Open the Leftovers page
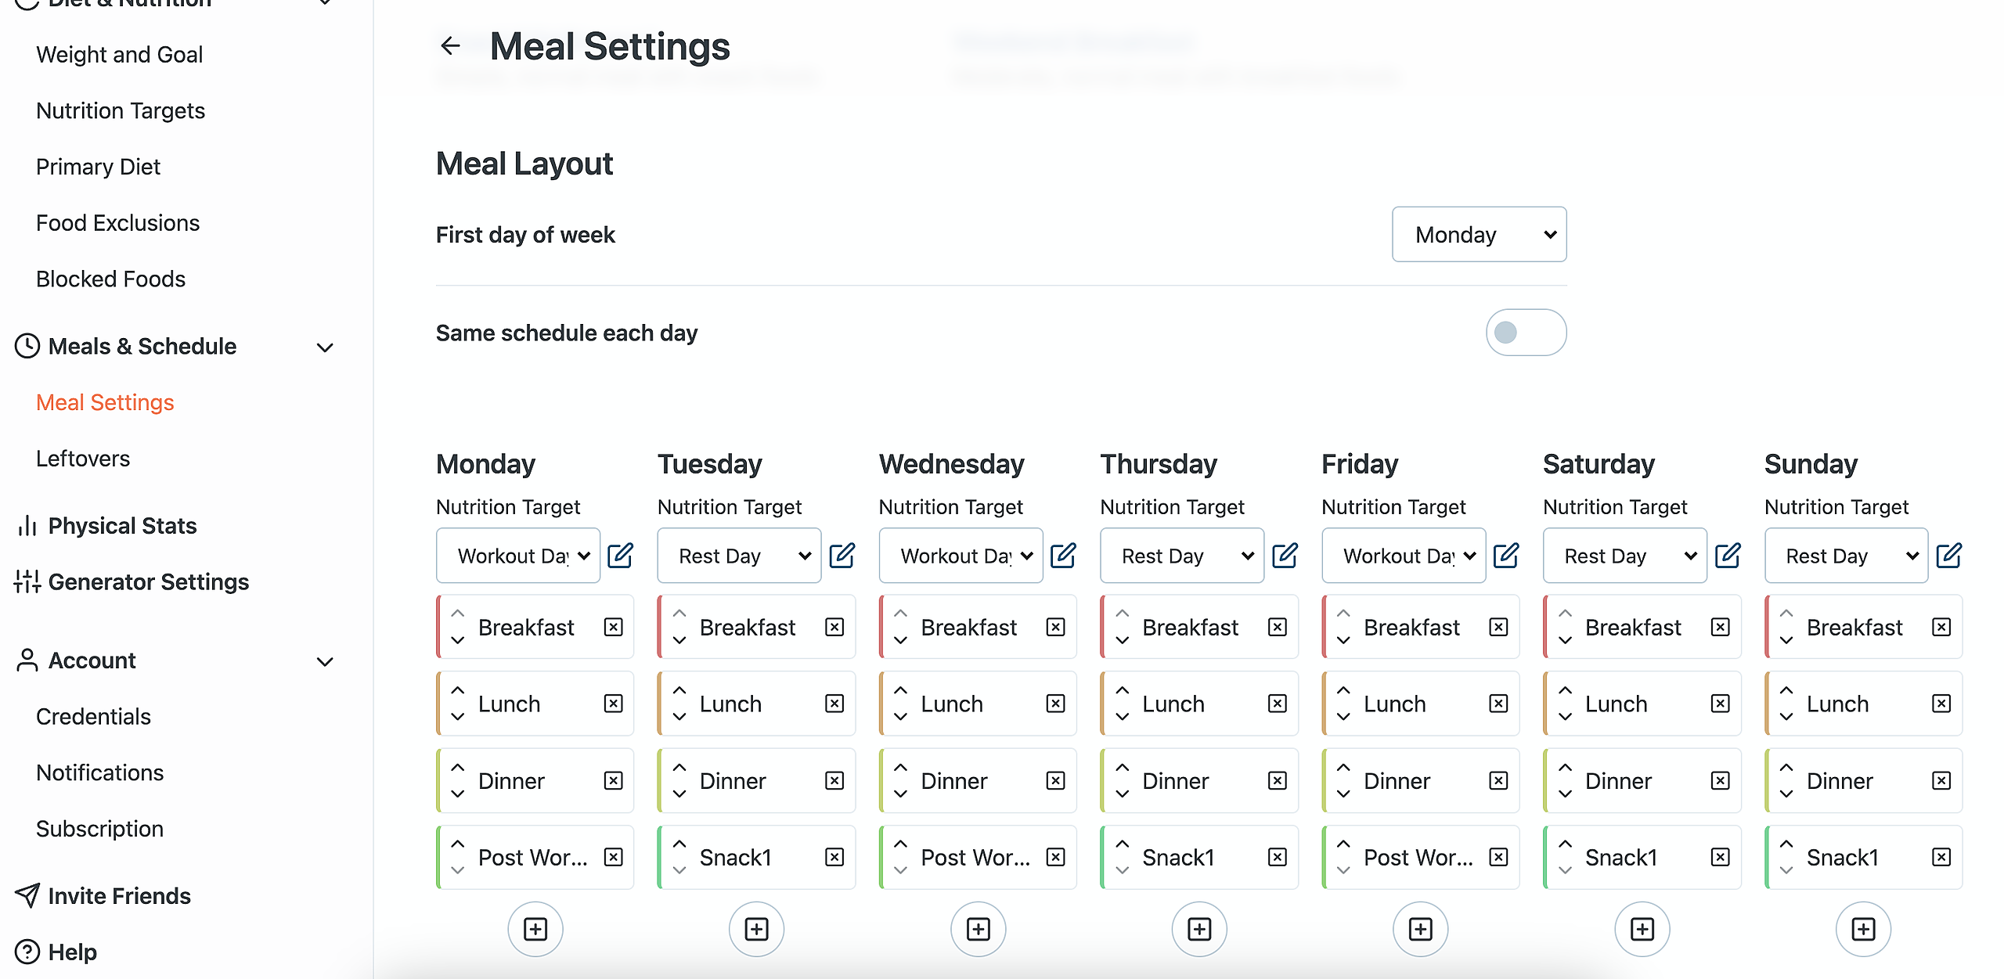The image size is (2004, 979). tap(83, 459)
